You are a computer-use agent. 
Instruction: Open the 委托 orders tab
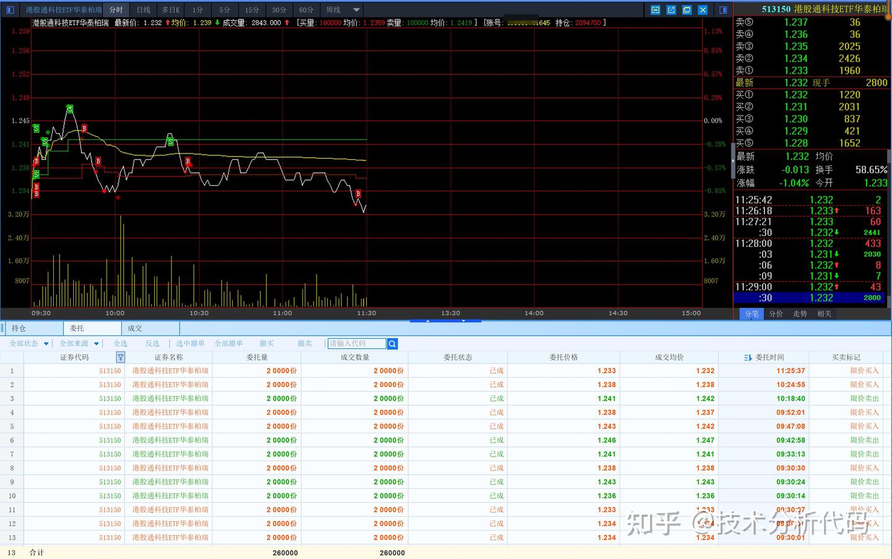92,328
